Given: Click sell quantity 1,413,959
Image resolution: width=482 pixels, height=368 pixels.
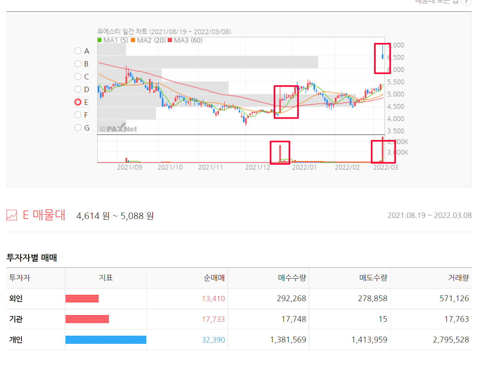Looking at the screenshot, I should [x=370, y=340].
